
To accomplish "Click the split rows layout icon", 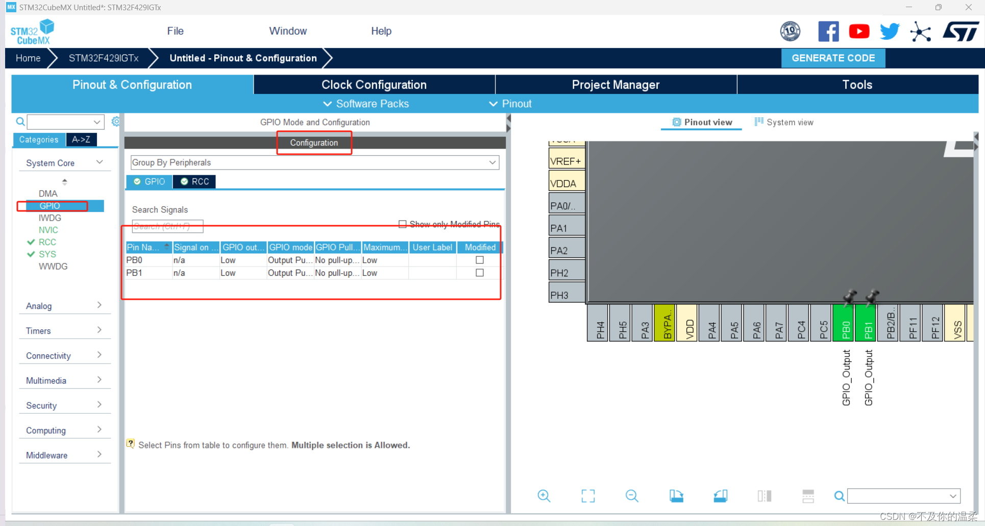I will click(808, 496).
